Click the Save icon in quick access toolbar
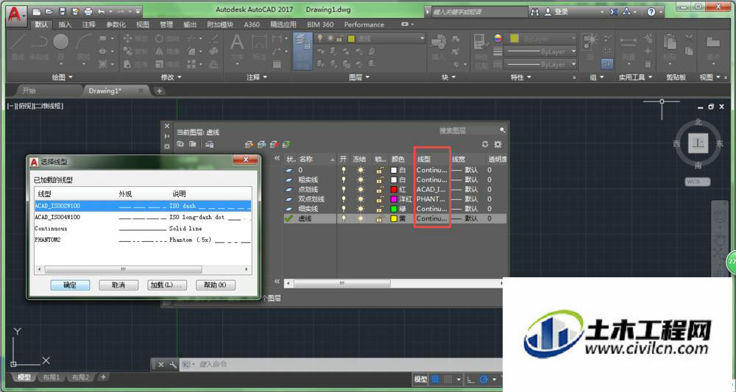This screenshot has height=392, width=736. tap(62, 11)
